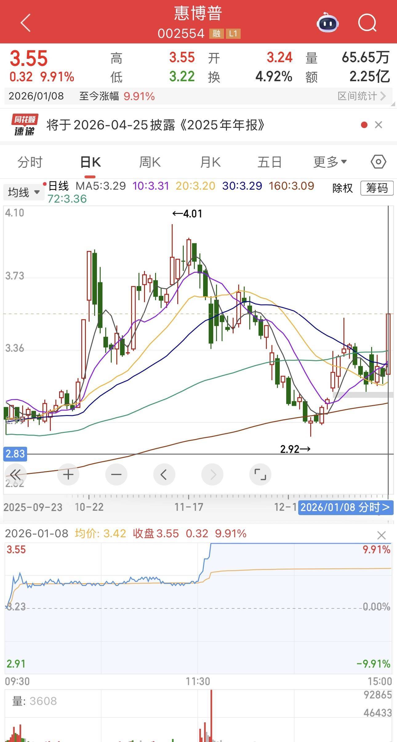
Task: Collapse chart controls with double arrow
Action: [15, 474]
